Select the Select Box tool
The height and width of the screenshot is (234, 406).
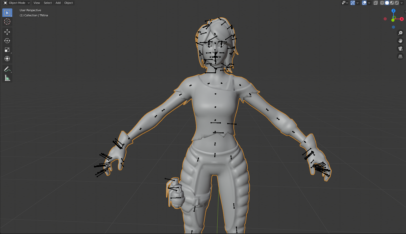click(x=7, y=13)
